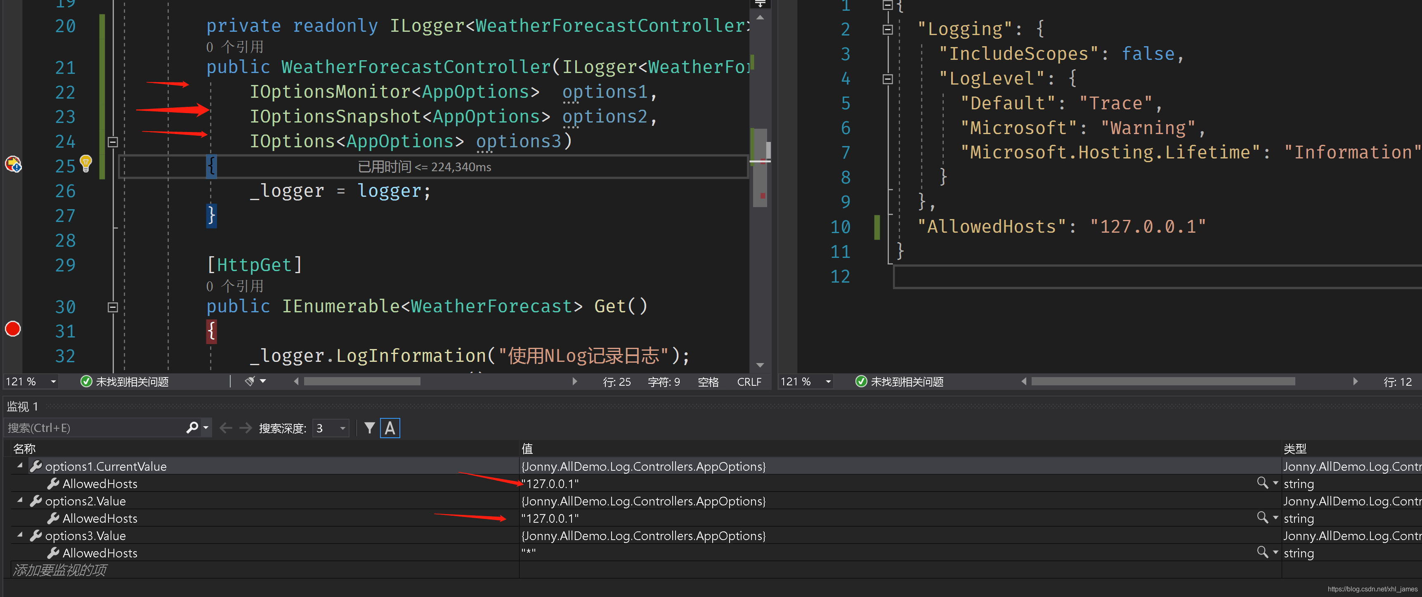Click the wrench icon beside options1.CurrentValue
This screenshot has height=597, width=1422.
[36, 466]
